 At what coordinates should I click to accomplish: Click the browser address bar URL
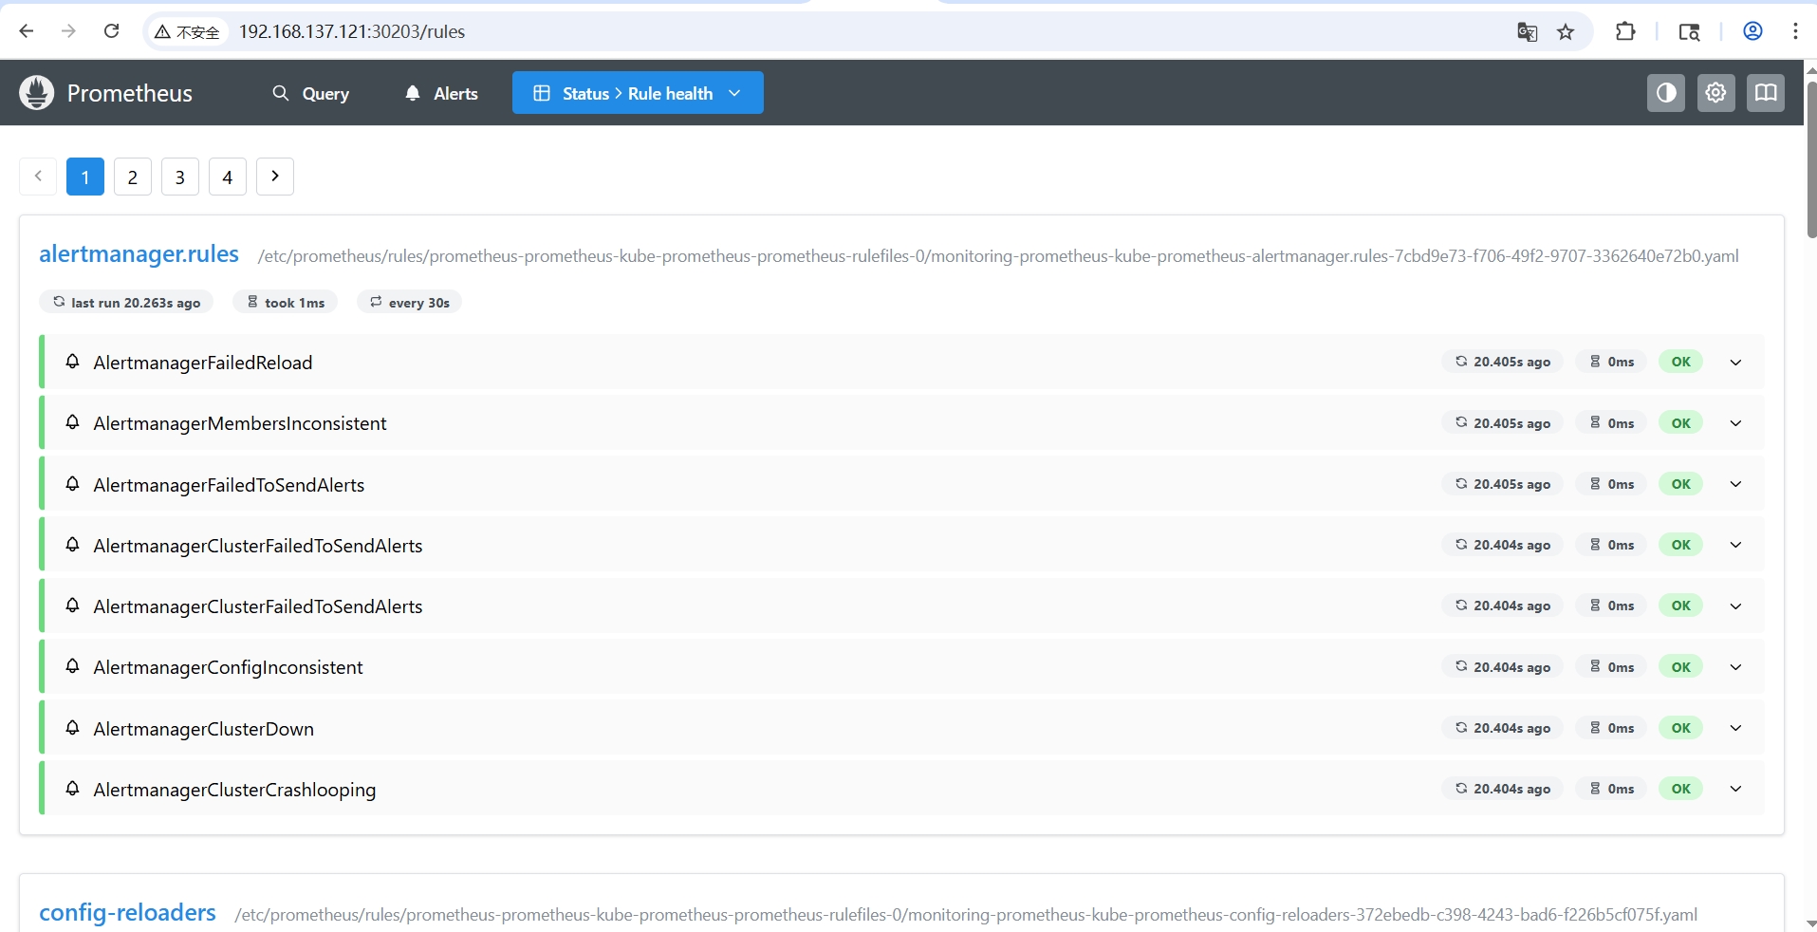pos(352,31)
